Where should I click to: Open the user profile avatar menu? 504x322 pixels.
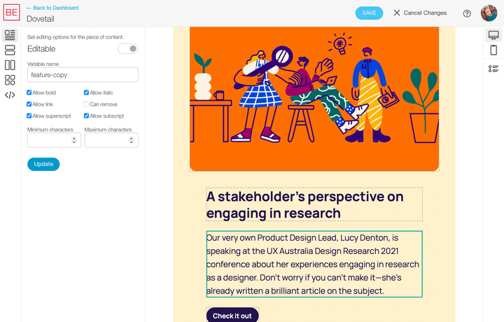tap(489, 13)
